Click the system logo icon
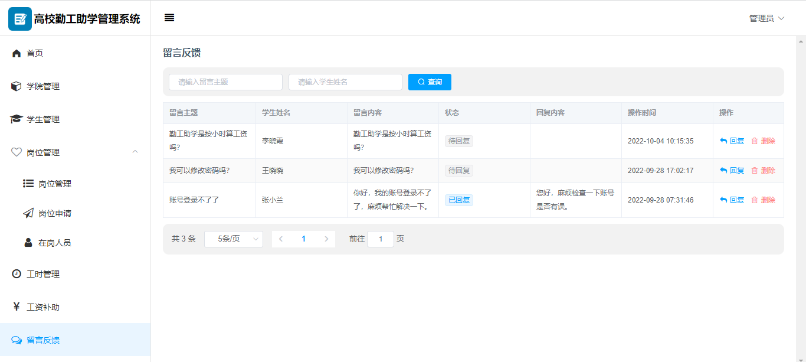 (19, 18)
